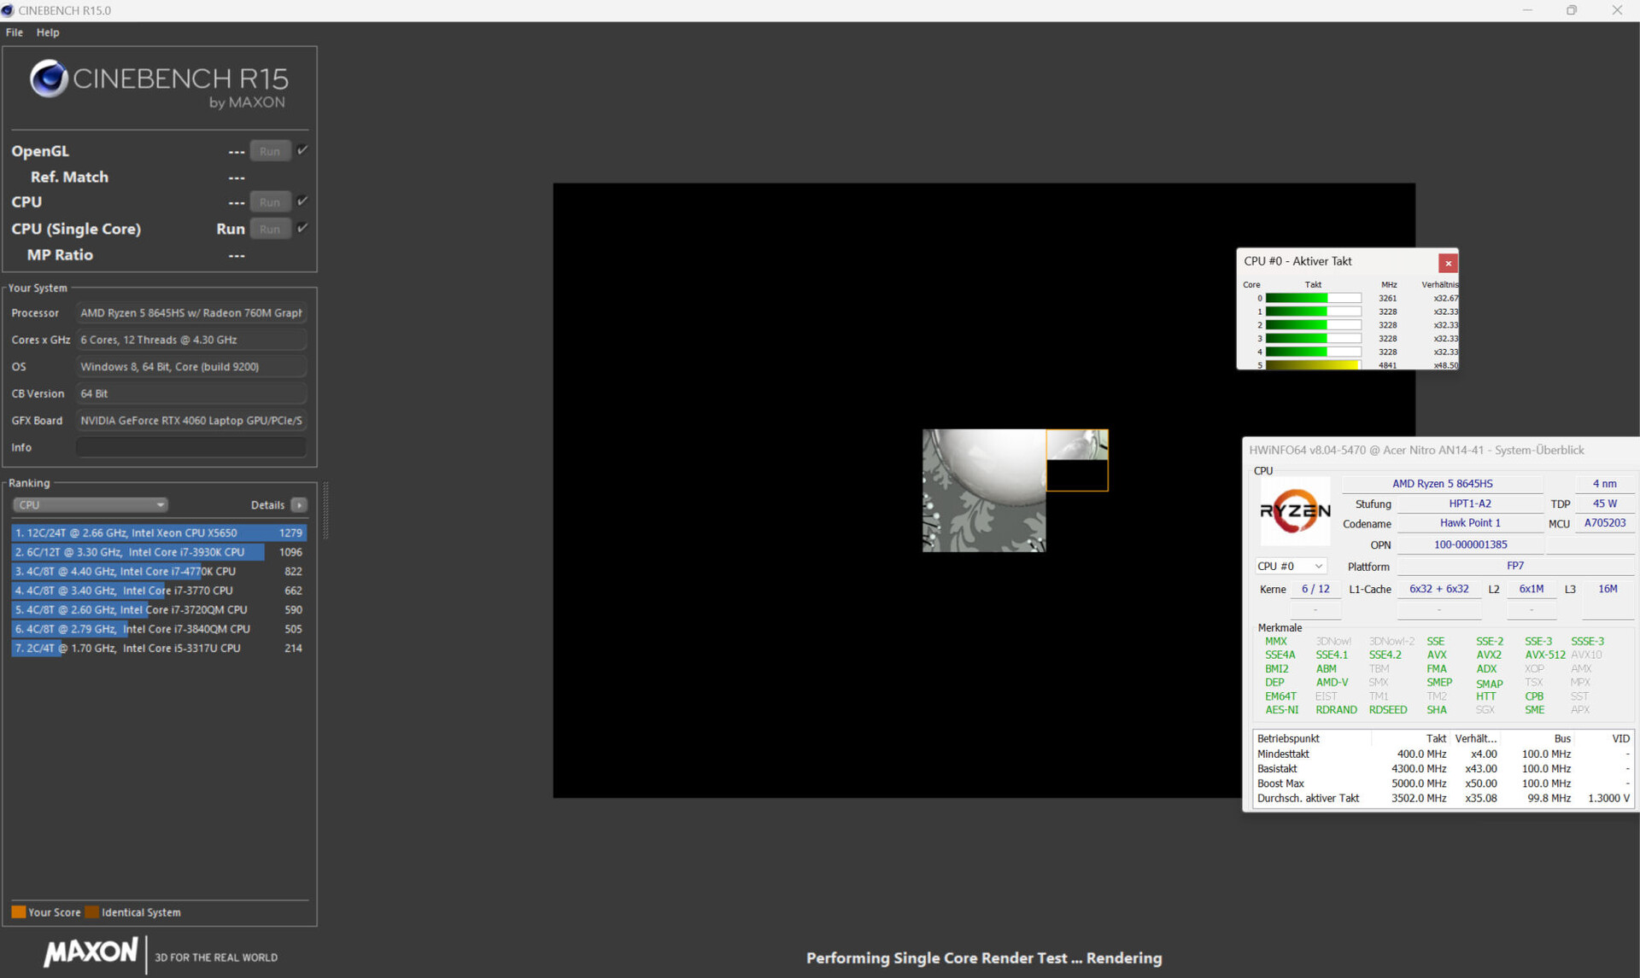Image resolution: width=1640 pixels, height=978 pixels.
Task: Click core 5 yellow clock bar
Action: pos(1313,365)
